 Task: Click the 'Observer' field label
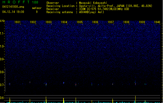coord(53,3)
